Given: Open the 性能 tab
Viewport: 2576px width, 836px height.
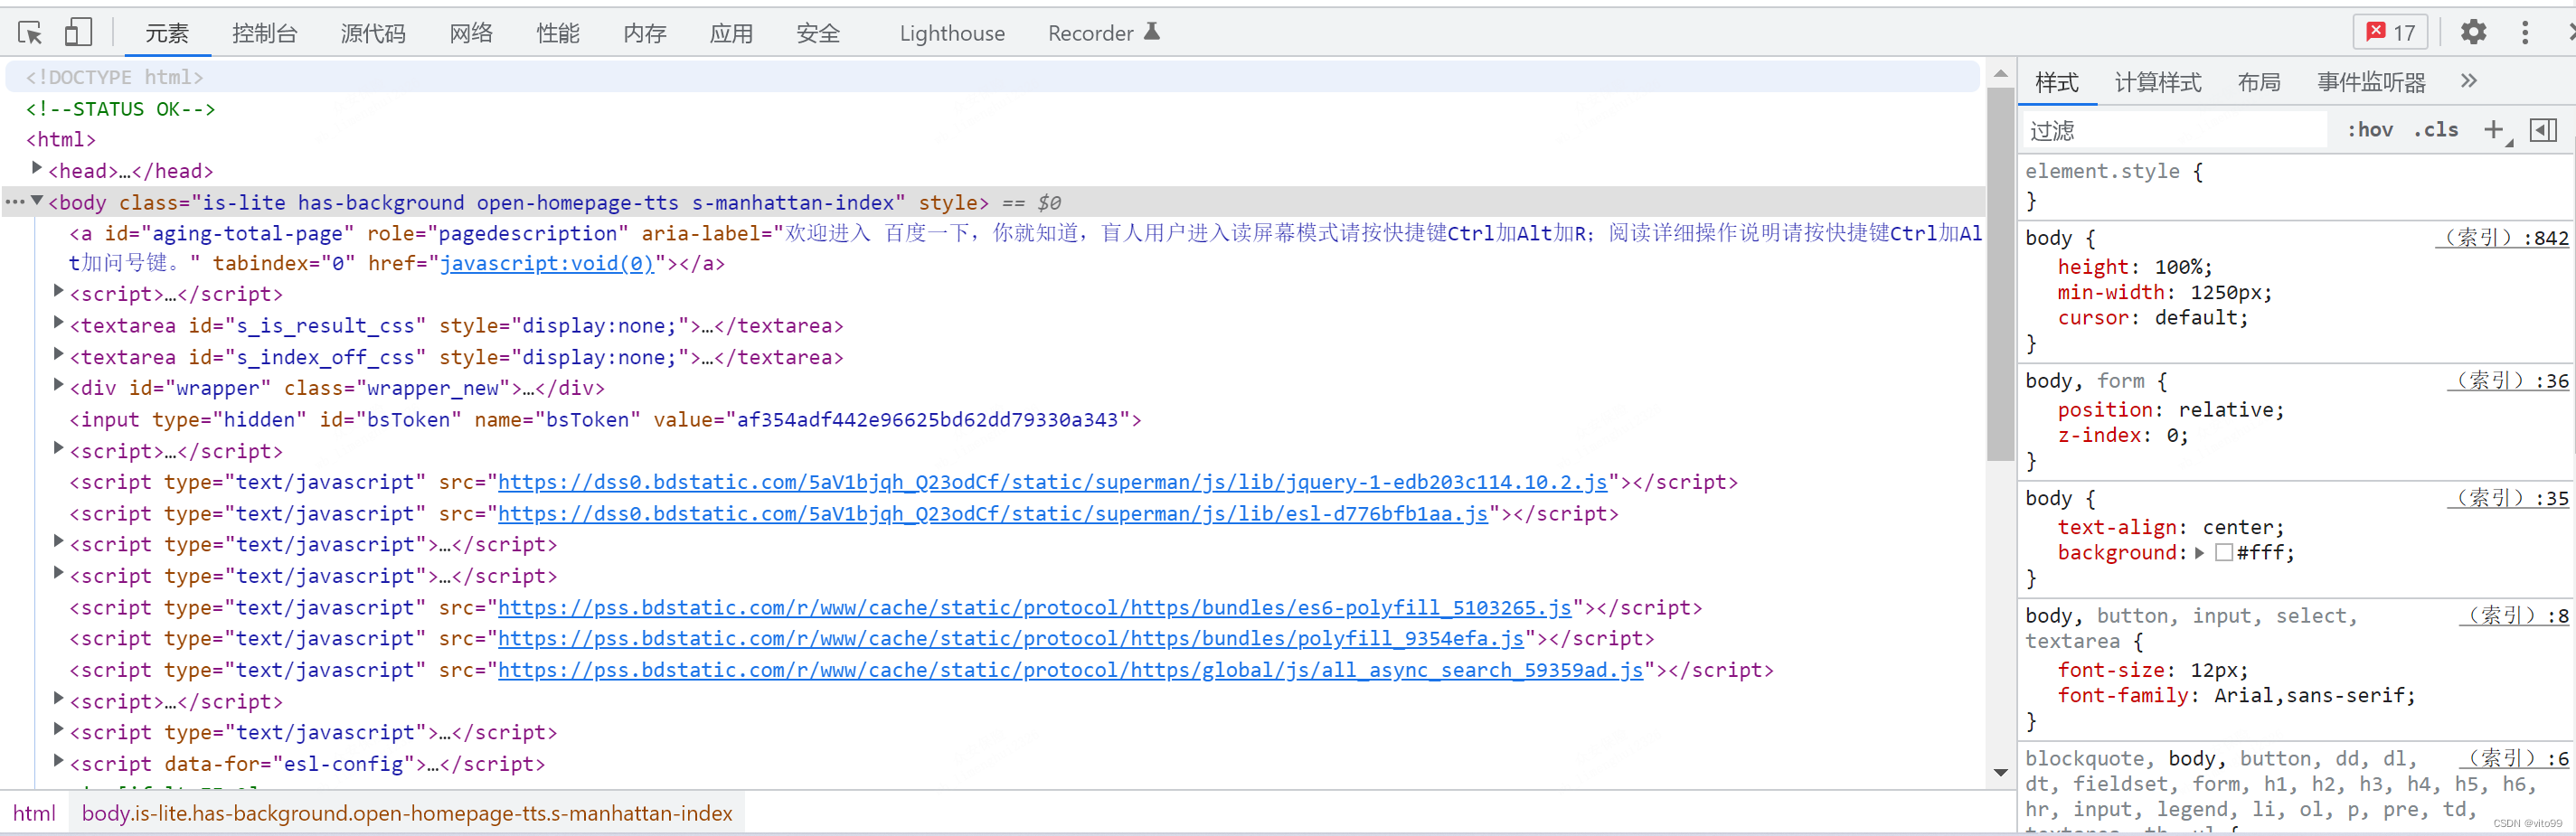Looking at the screenshot, I should [558, 33].
